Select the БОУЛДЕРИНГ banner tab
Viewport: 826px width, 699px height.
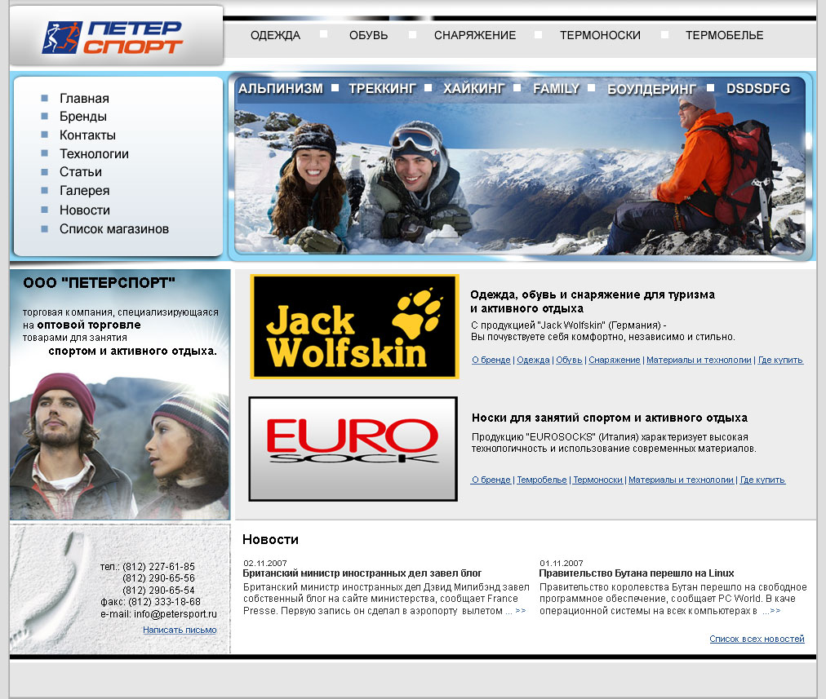[651, 89]
